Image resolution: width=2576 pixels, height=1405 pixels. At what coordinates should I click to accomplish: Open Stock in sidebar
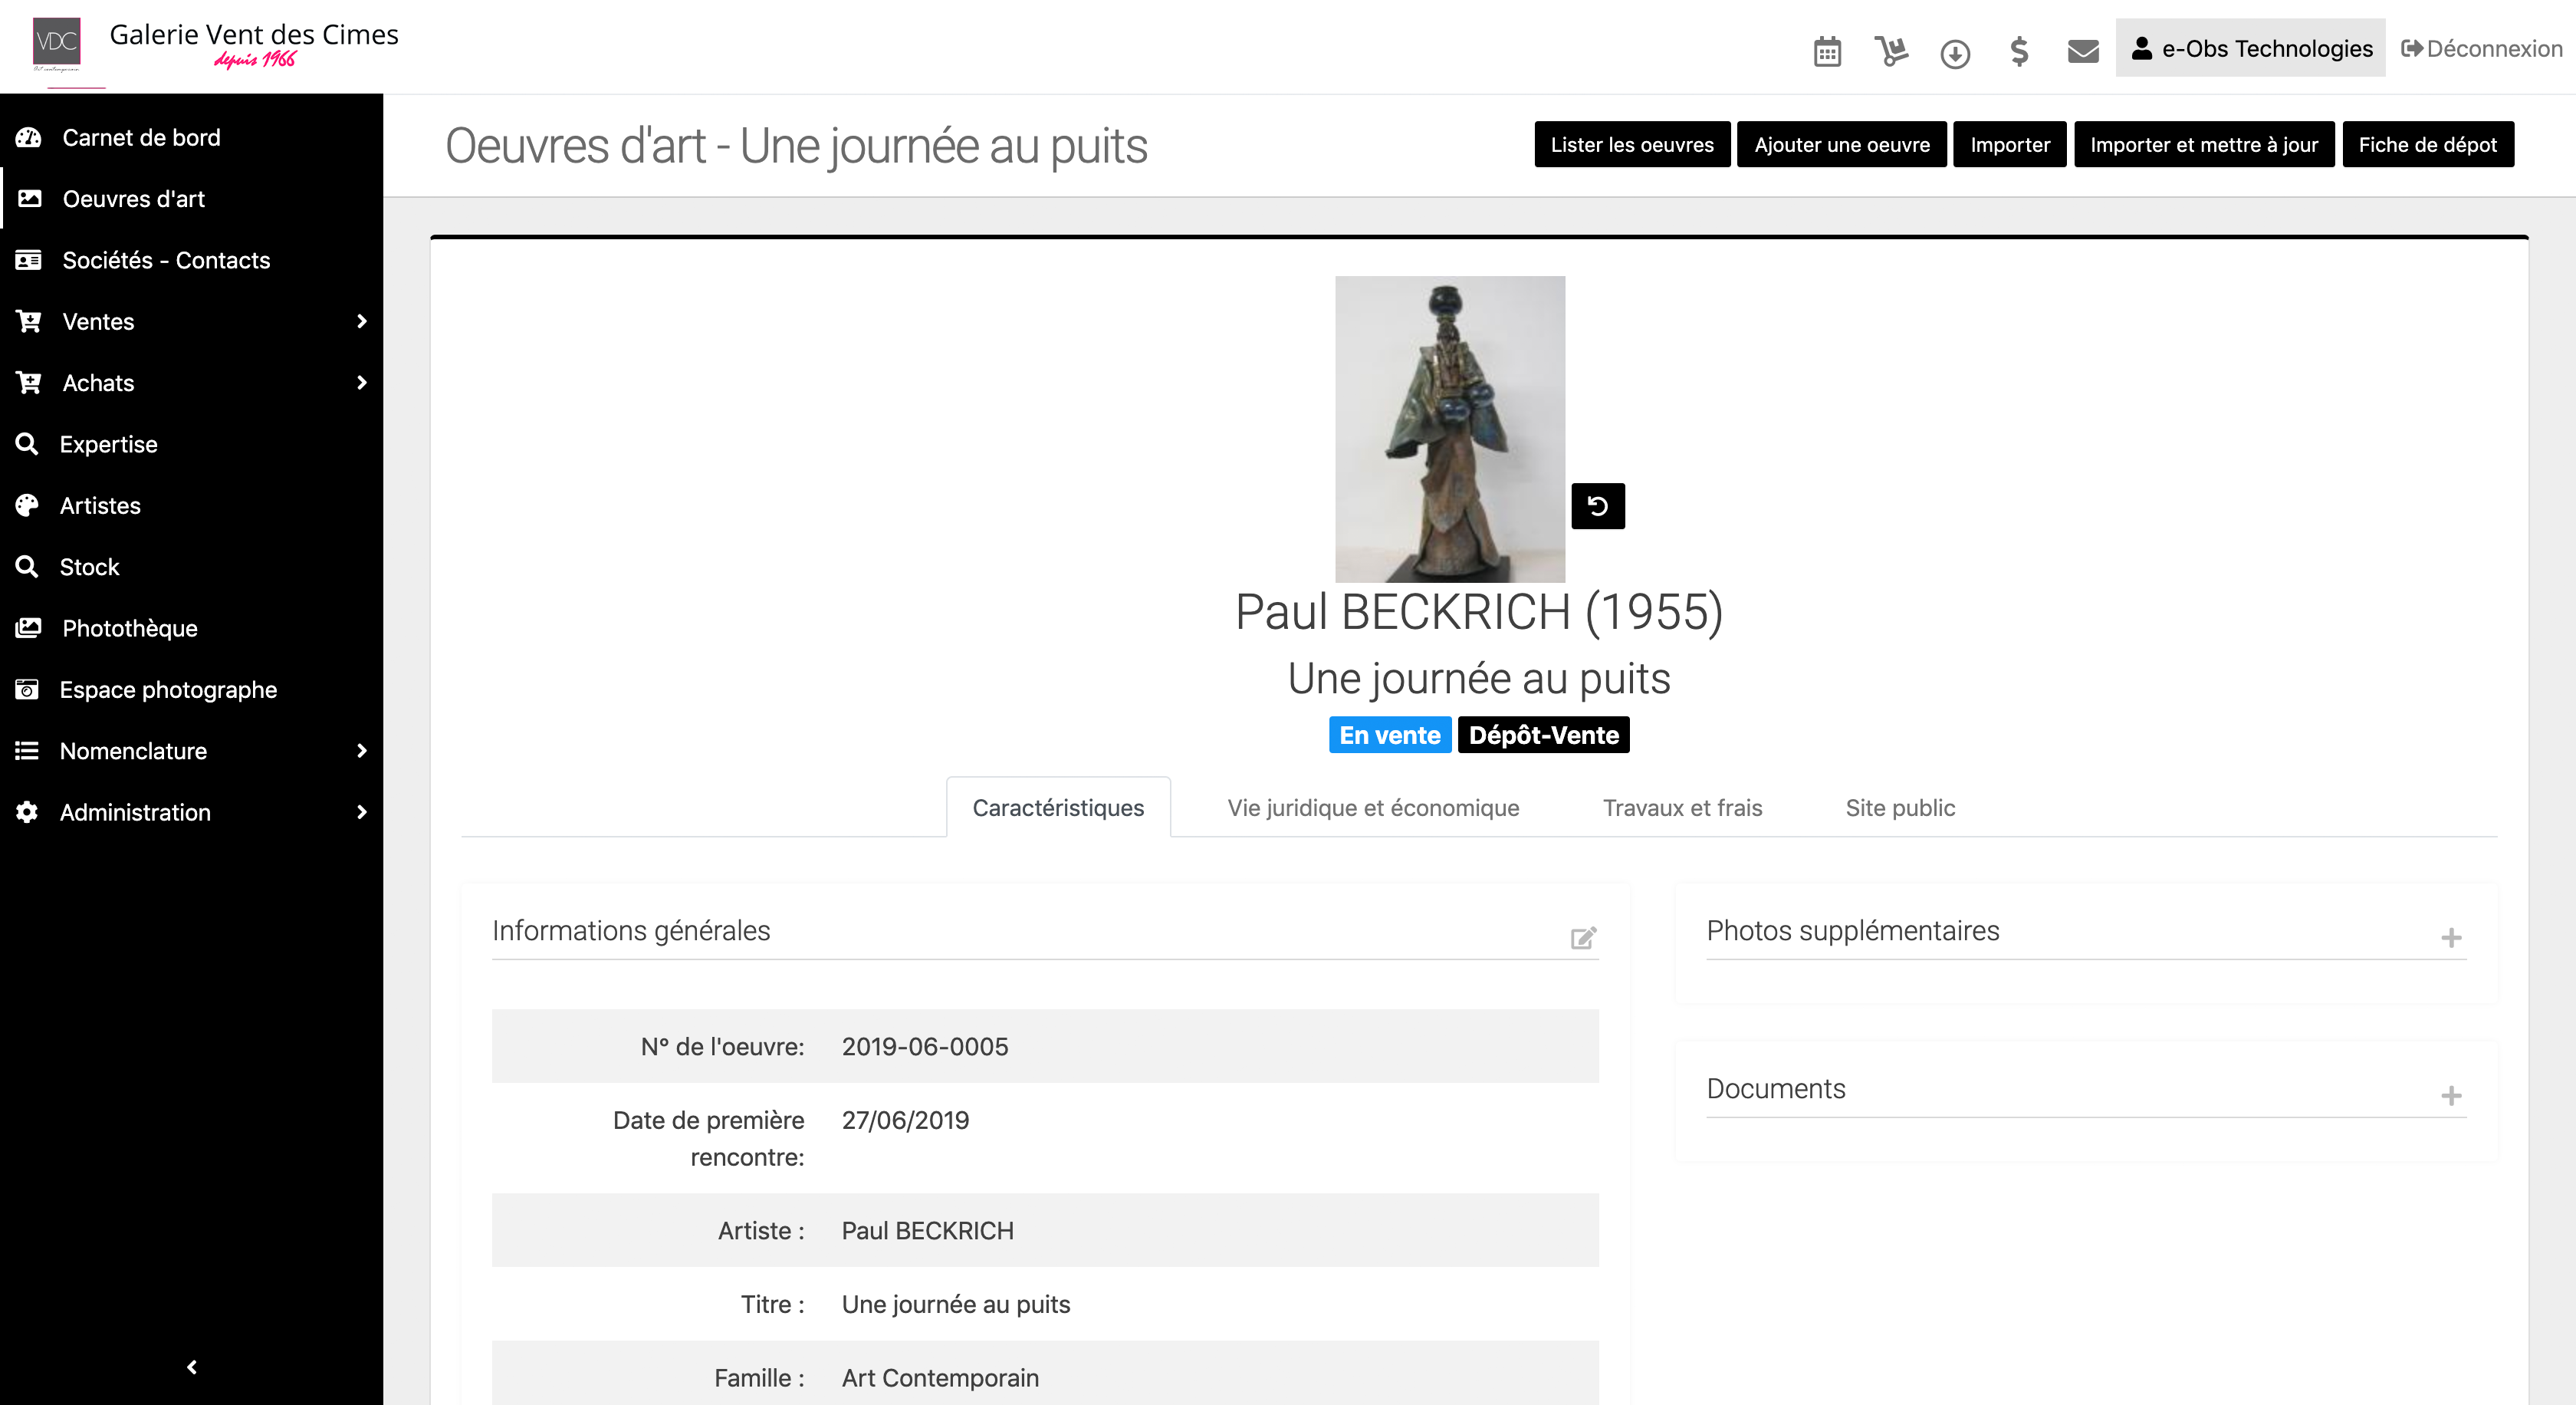click(x=192, y=567)
